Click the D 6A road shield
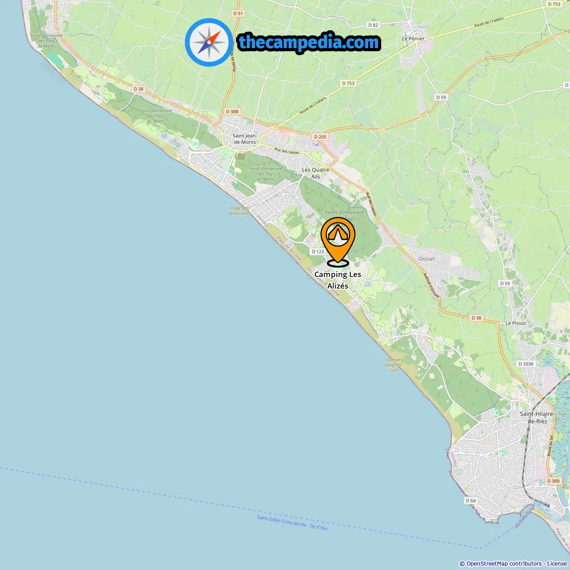The height and width of the screenshot is (570, 570). click(x=471, y=501)
